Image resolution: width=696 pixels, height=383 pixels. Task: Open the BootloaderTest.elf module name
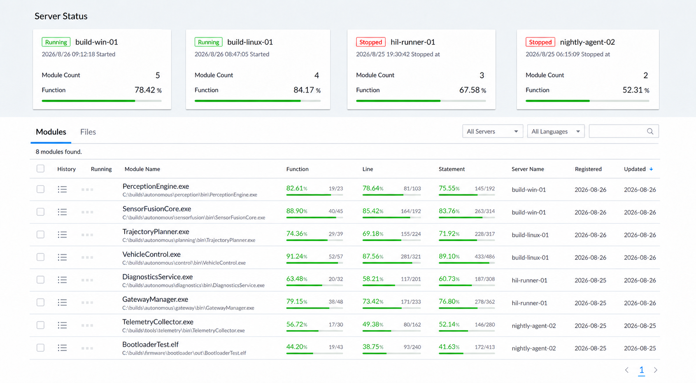pos(150,344)
